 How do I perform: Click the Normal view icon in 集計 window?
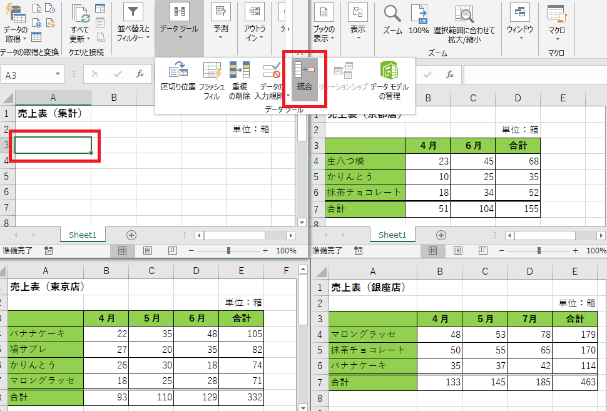(122, 251)
